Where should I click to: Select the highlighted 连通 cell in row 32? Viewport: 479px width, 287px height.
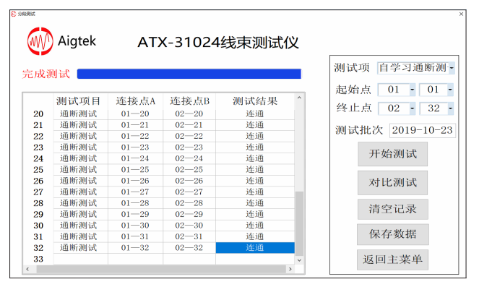[255, 248]
